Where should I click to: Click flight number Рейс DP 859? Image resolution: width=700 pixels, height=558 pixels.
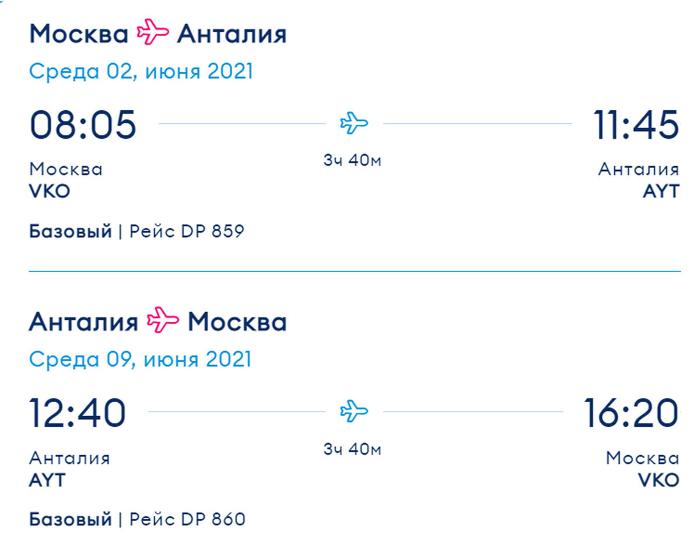tap(187, 232)
